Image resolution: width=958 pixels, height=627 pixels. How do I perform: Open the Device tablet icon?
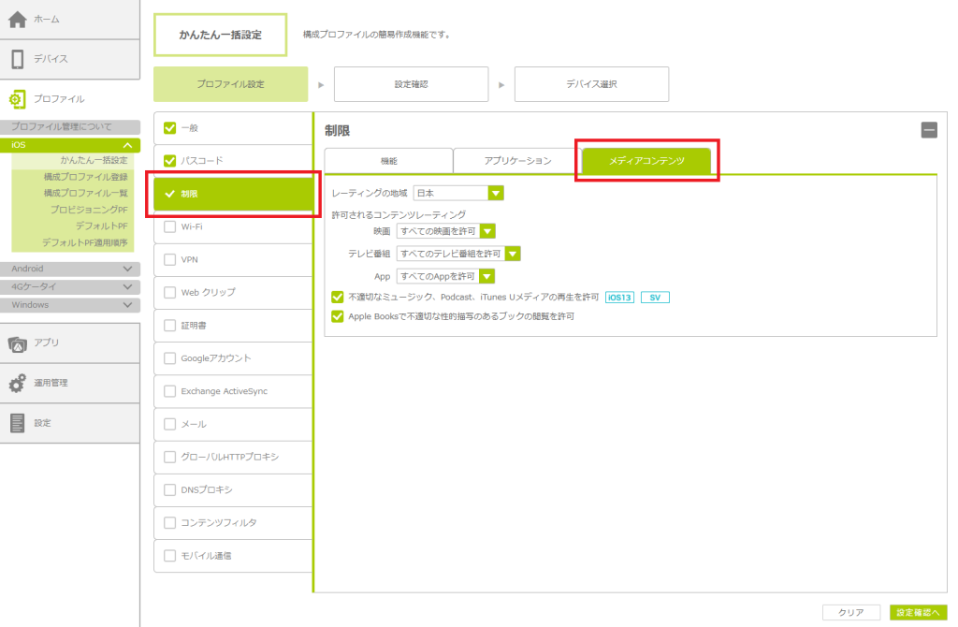click(19, 59)
